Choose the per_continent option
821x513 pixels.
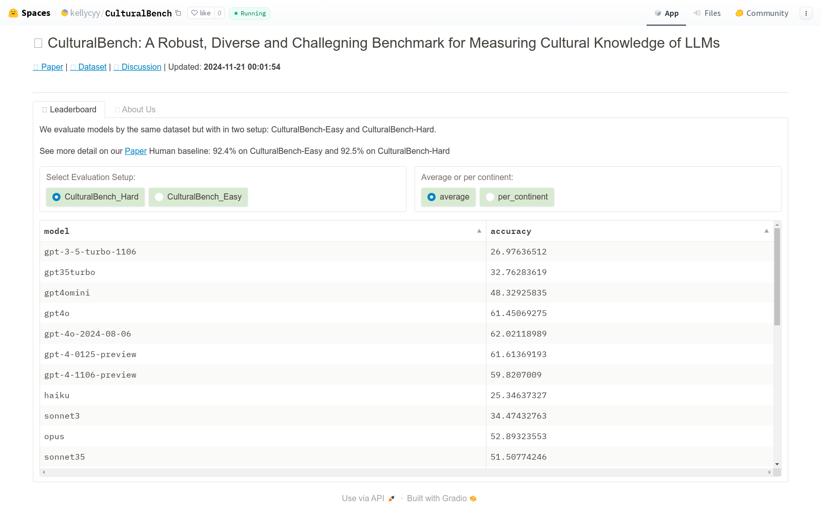pyautogui.click(x=517, y=197)
